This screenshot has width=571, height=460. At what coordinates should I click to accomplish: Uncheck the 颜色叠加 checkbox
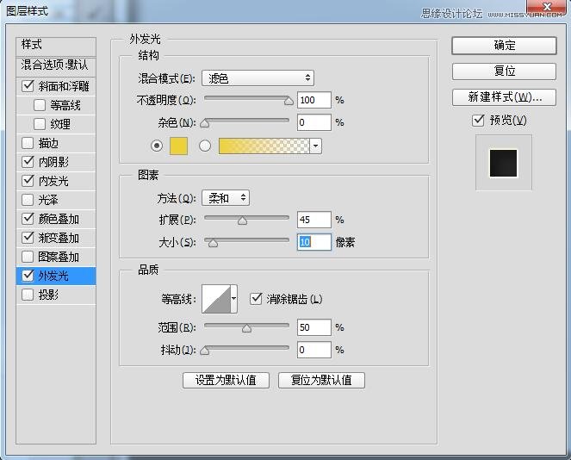coord(28,219)
